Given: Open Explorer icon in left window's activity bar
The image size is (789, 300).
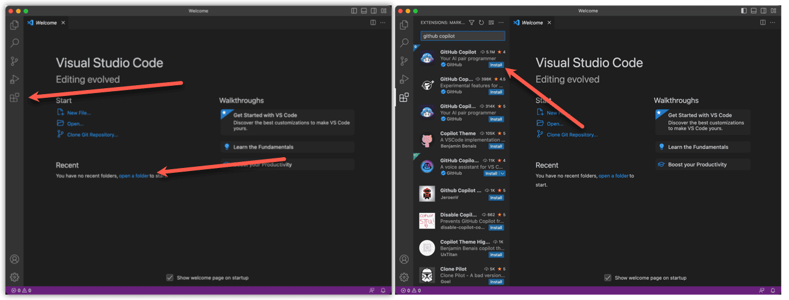Looking at the screenshot, I should coord(14,25).
